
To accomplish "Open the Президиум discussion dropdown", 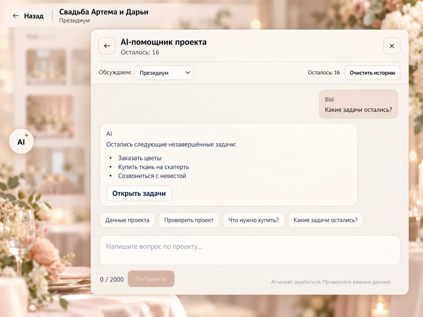I will [164, 73].
